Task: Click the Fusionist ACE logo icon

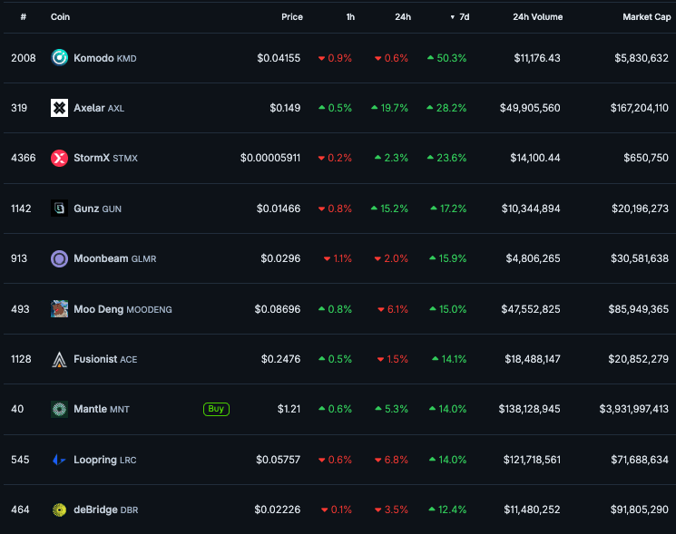Action: tap(59, 359)
